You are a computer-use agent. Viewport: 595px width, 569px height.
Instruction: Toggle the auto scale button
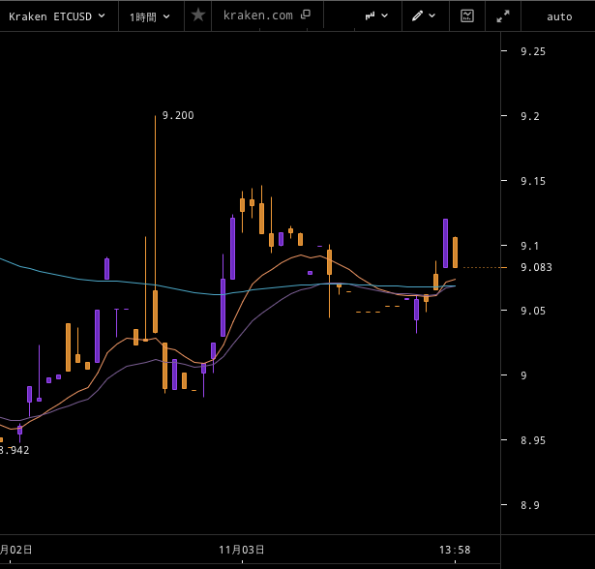point(559,16)
